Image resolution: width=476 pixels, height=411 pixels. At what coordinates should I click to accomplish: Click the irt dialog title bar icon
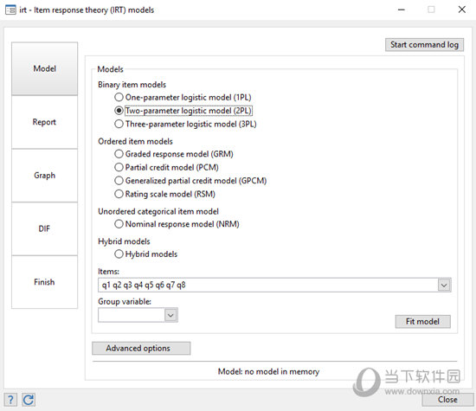(x=10, y=10)
